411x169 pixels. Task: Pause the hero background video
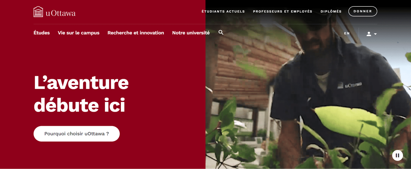point(397,155)
